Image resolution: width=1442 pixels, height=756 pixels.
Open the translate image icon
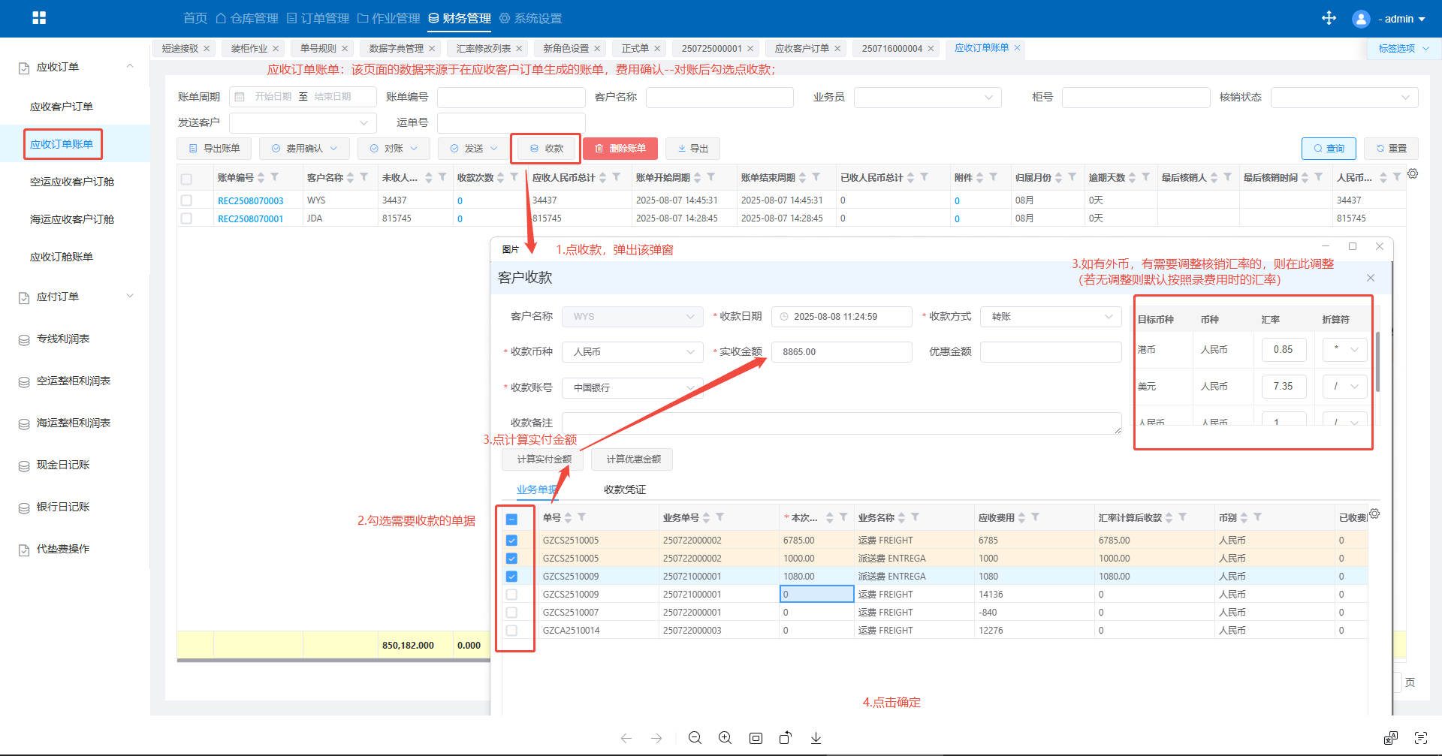pos(1390,738)
